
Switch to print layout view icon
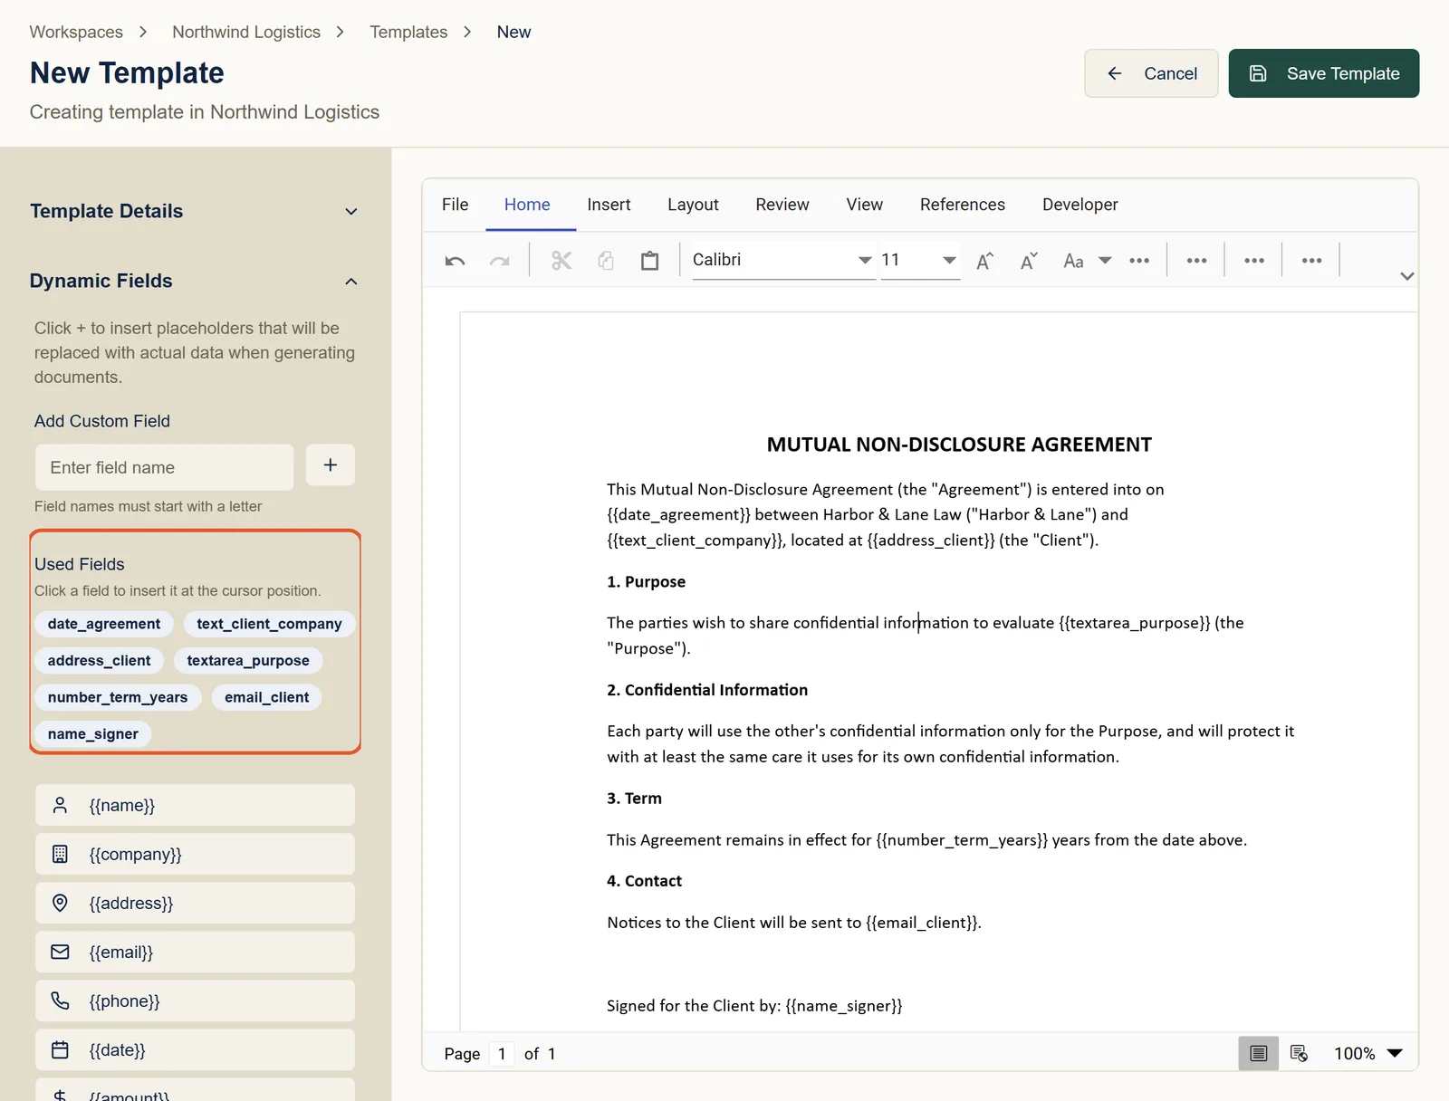tap(1258, 1053)
